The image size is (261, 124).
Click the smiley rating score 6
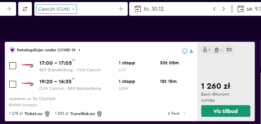tap(188, 51)
